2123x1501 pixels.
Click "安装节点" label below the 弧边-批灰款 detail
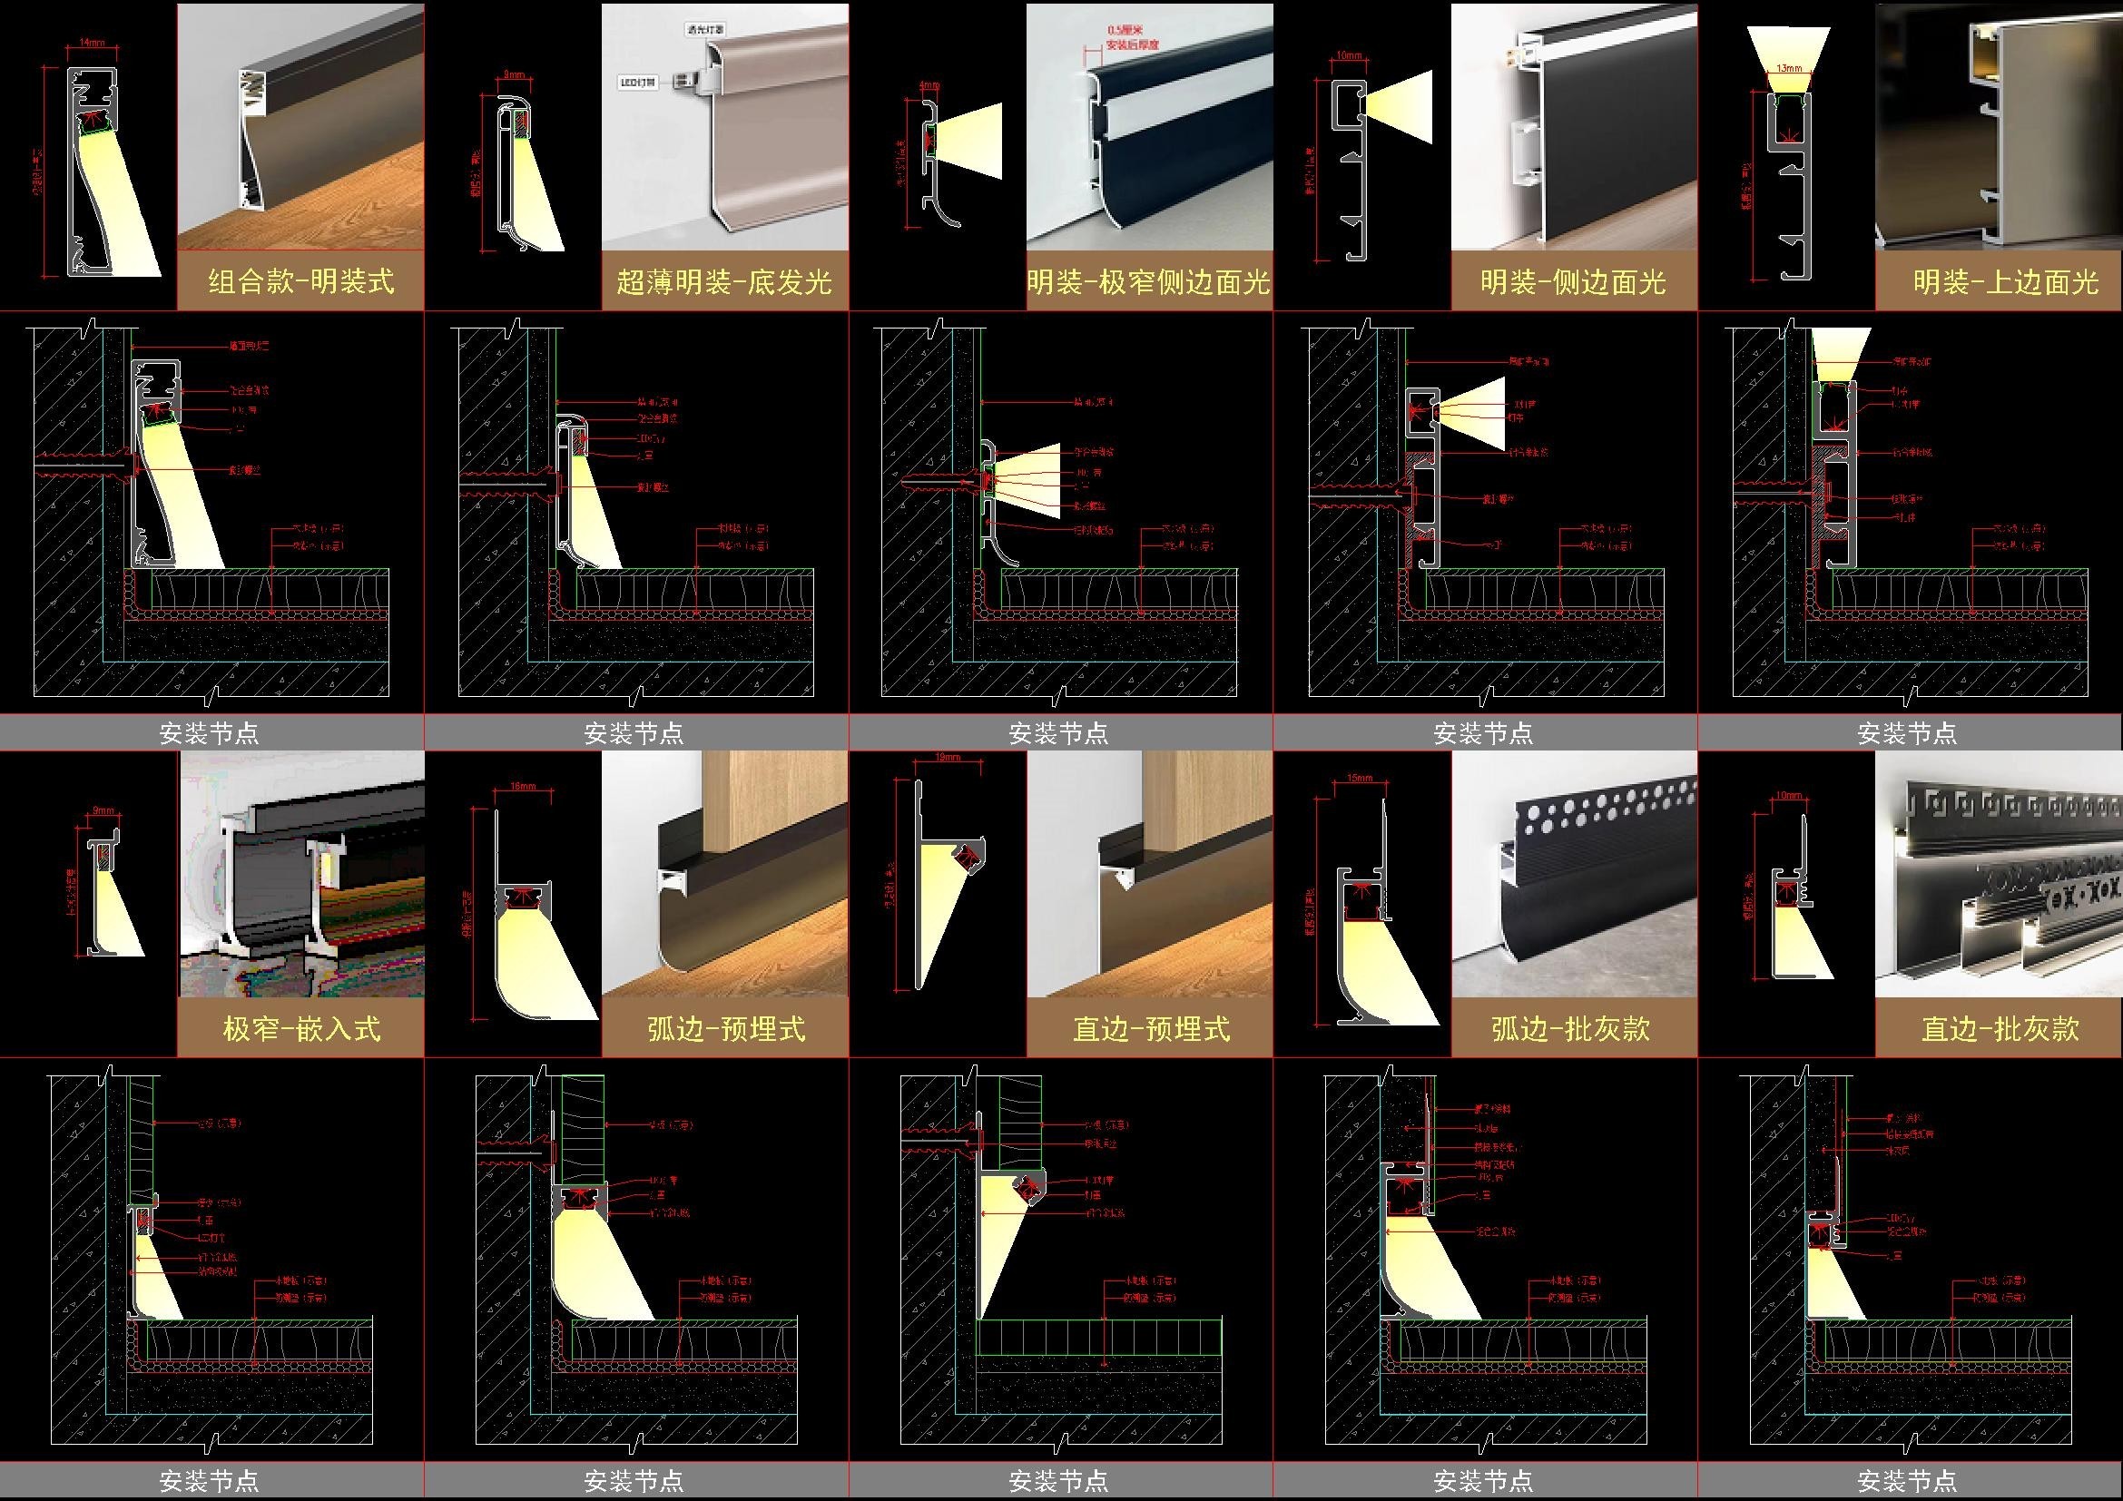click(x=1482, y=1481)
